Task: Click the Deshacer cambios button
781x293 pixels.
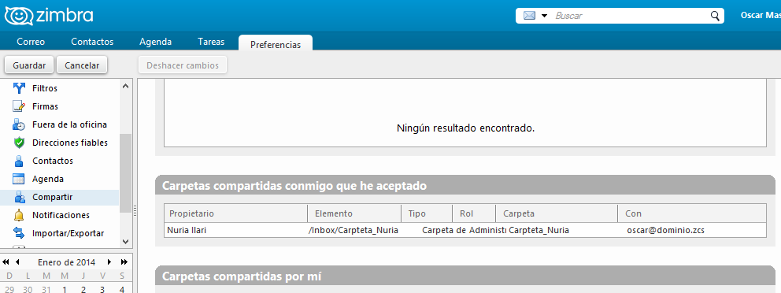Action: pos(183,65)
